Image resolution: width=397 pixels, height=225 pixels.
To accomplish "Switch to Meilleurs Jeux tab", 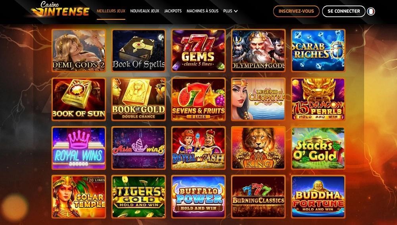I will (111, 11).
